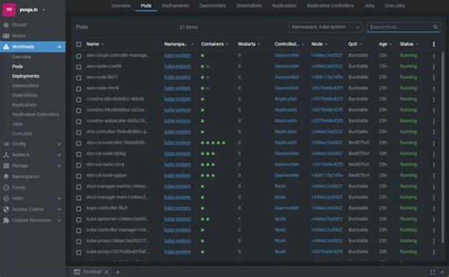Expand the Storage section chevron
This screenshot has width=449, height=277.
59,166
